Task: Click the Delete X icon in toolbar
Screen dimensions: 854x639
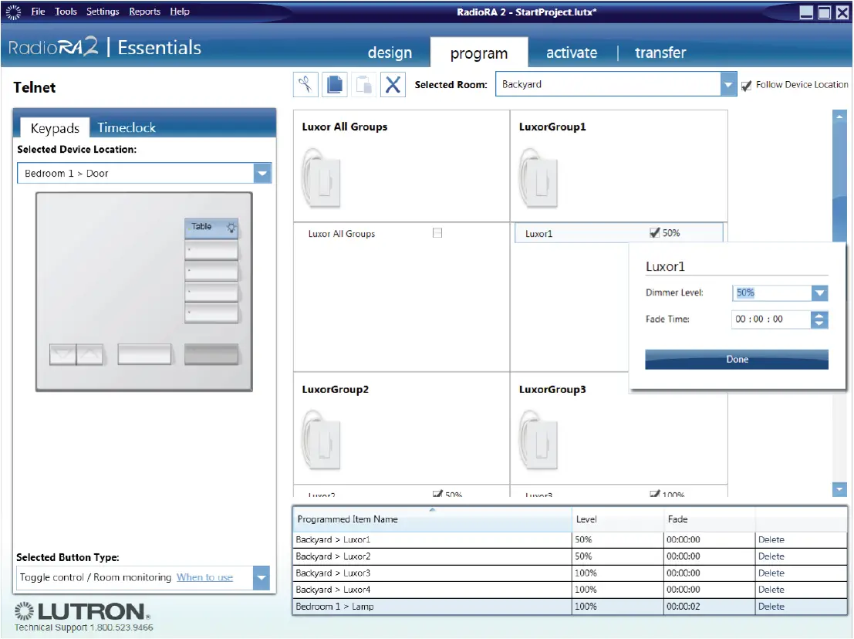Action: point(393,84)
